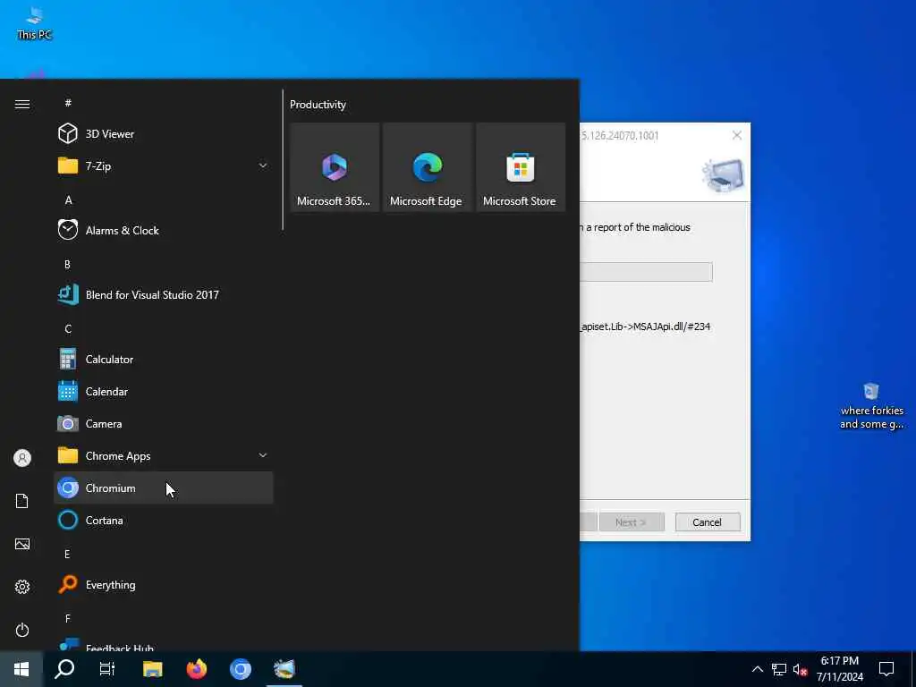Switch to the running installer taskbar app

pyautogui.click(x=284, y=669)
